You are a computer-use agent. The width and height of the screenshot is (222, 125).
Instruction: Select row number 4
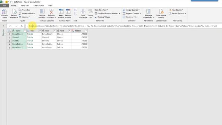[x=9, y=44]
